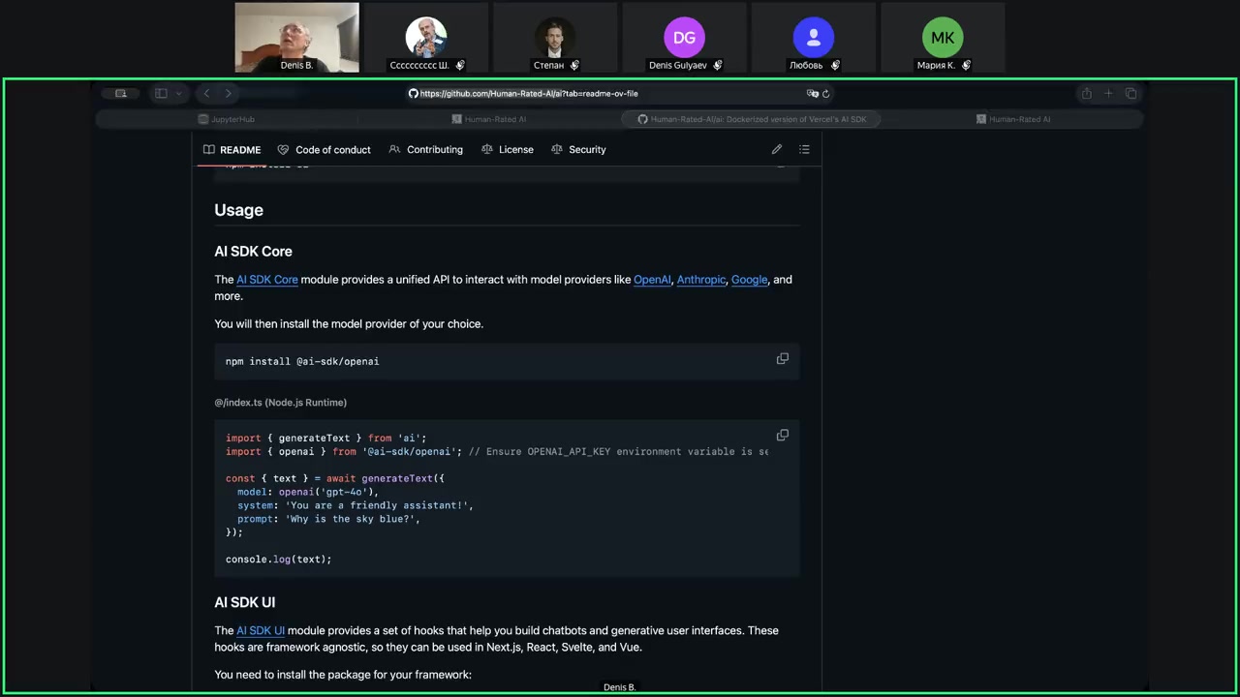Click the translate icon in address bar
The image size is (1240, 697).
point(812,94)
